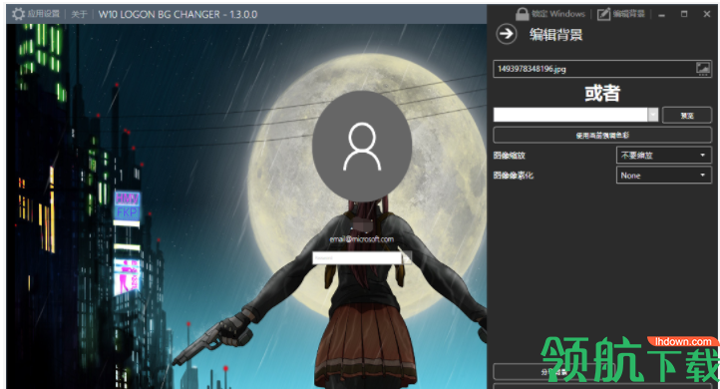Click the 编辑背景 panel heading
The image size is (720, 389).
pos(555,35)
